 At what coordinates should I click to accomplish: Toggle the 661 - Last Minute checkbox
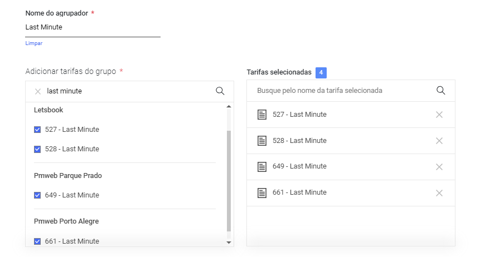(x=37, y=241)
